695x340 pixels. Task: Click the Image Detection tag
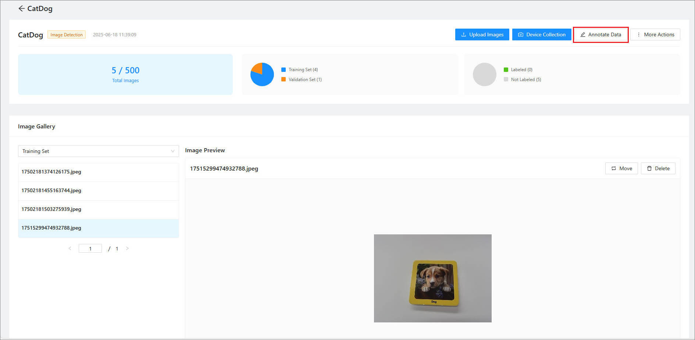[x=67, y=35]
